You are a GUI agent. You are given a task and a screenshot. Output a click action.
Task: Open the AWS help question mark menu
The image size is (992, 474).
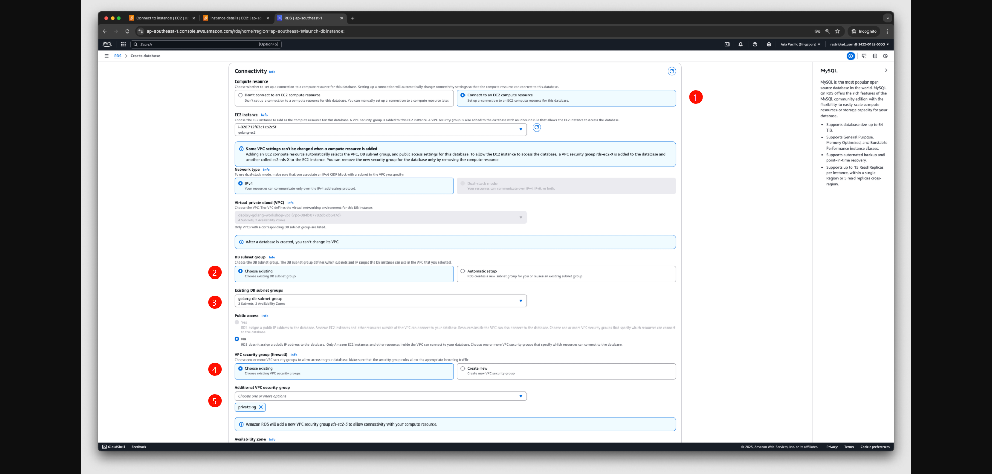click(x=755, y=44)
